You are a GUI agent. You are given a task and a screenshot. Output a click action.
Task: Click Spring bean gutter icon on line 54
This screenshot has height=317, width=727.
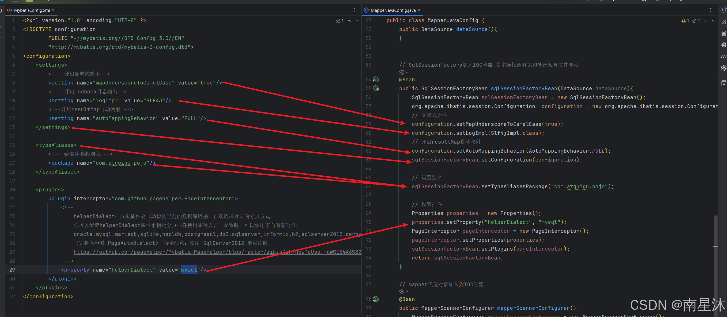click(376, 79)
